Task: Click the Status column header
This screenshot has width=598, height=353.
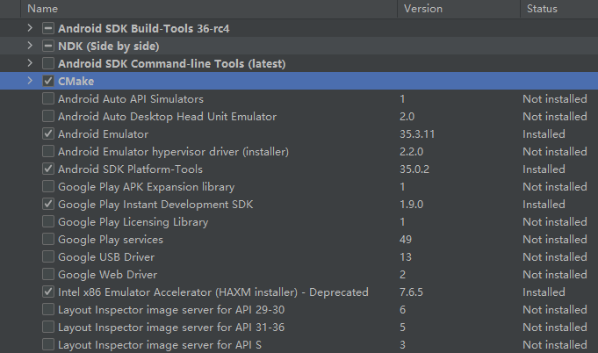Action: (542, 8)
